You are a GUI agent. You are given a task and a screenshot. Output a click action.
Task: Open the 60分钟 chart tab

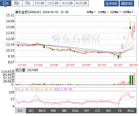click(x=82, y=3)
